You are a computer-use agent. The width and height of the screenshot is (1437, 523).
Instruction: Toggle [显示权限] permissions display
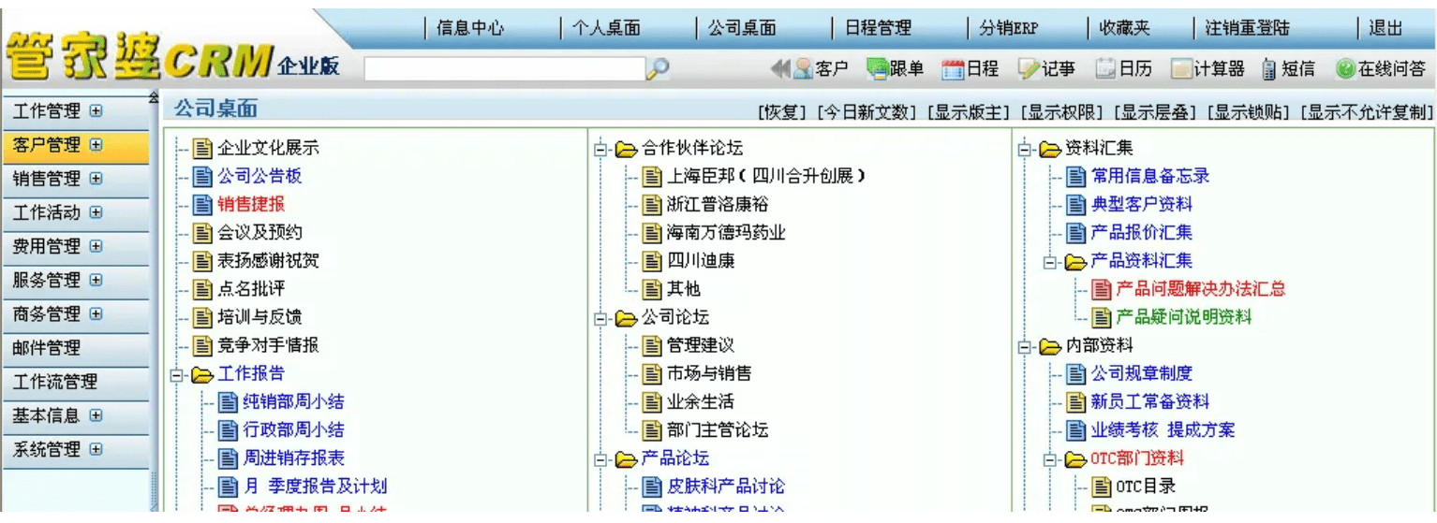point(1061,112)
